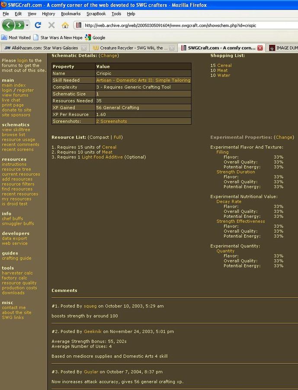298x390 pixels.
Task: Open the Google bookmark
Action: point(95,38)
